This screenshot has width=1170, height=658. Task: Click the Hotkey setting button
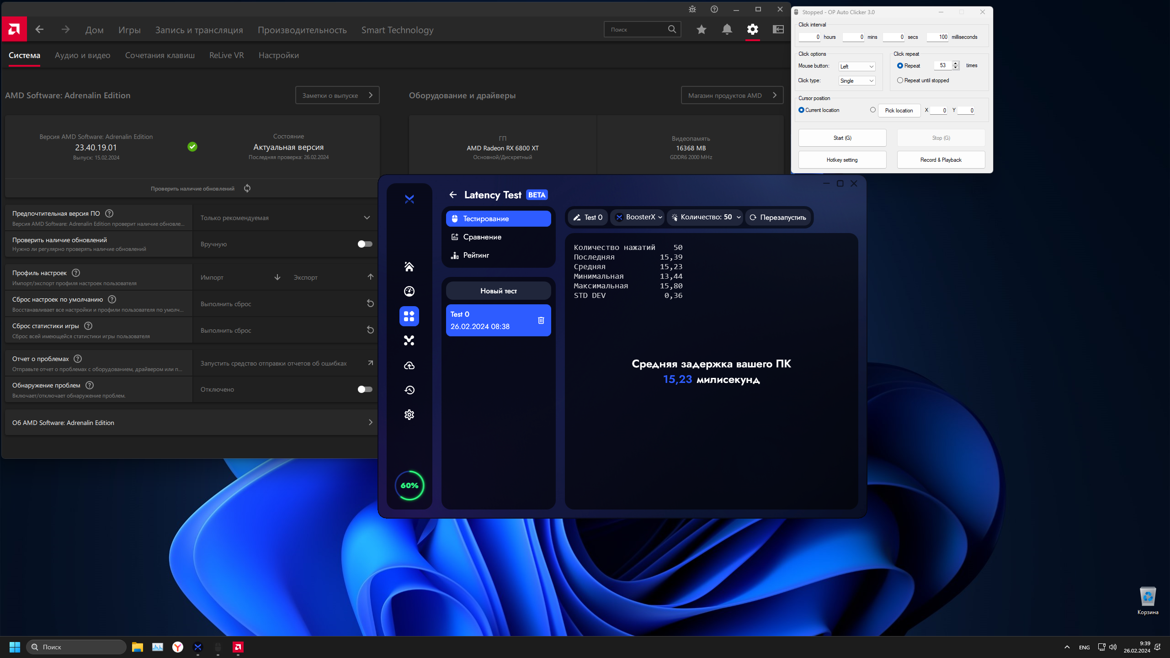tap(842, 160)
